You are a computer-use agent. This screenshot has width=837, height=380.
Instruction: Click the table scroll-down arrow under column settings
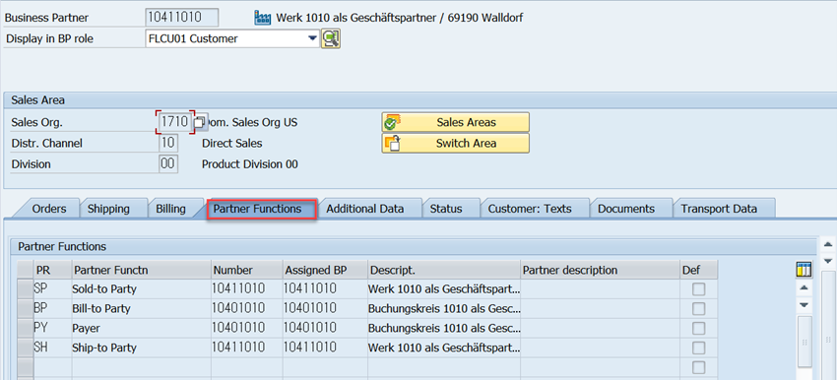(804, 305)
